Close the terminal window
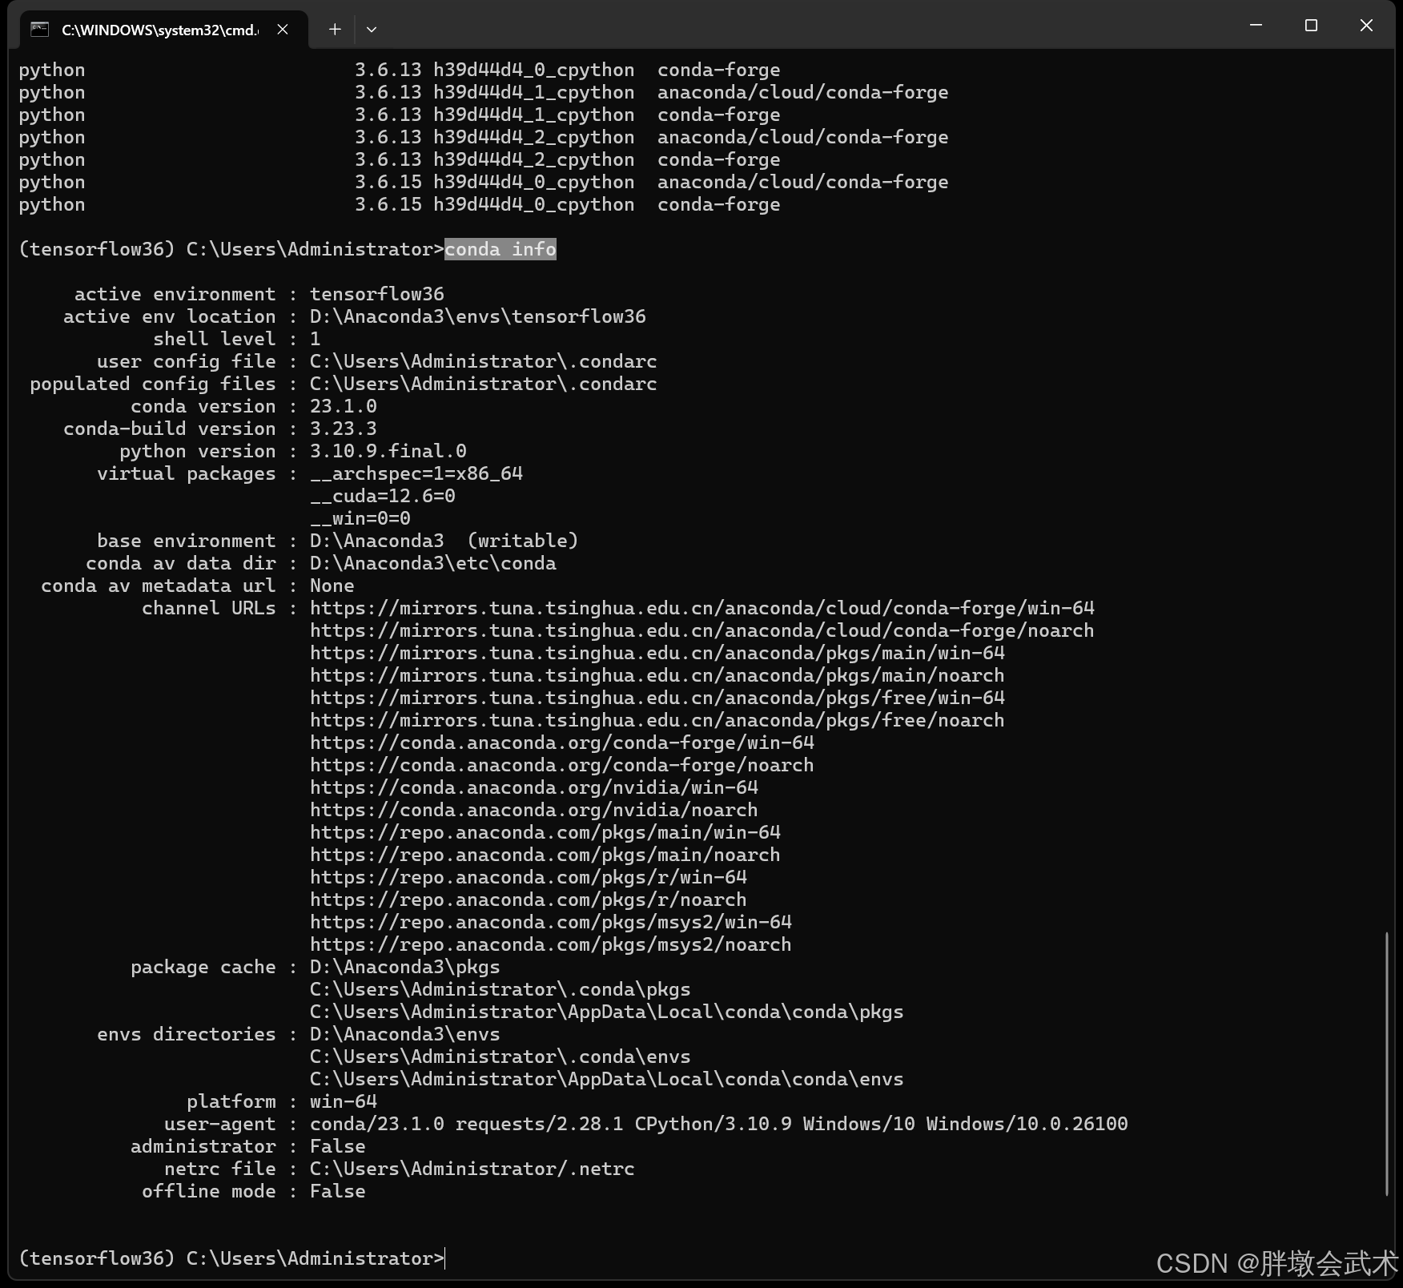Viewport: 1403px width, 1288px height. [1366, 26]
